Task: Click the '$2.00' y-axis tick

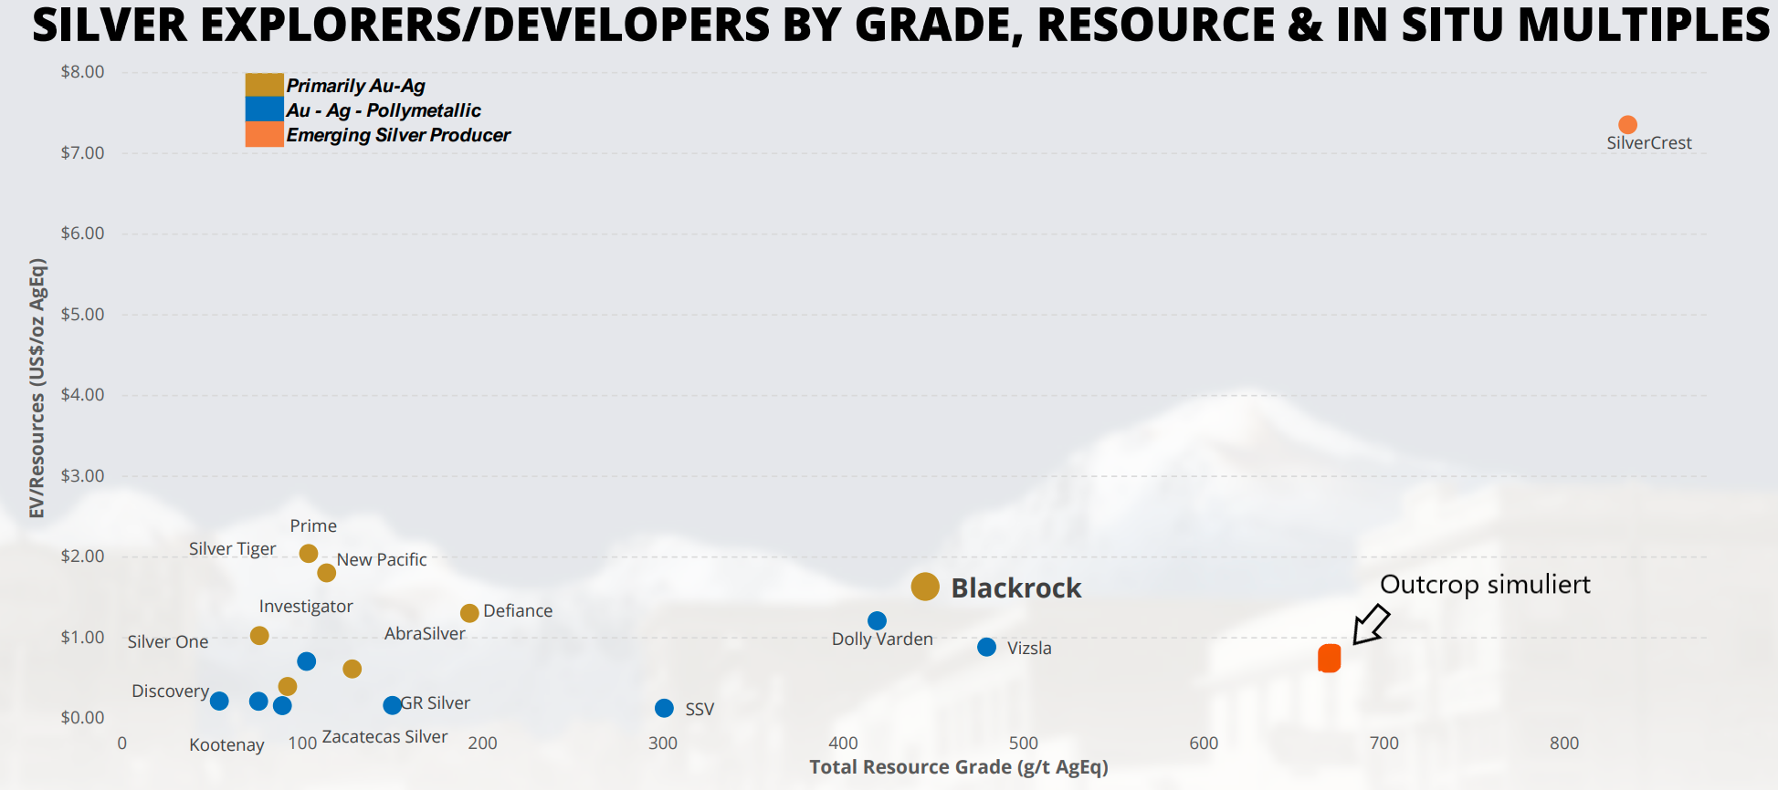Action: pos(82,556)
